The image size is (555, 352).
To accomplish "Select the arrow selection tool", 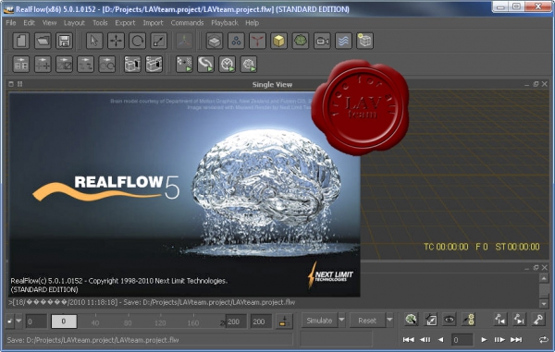I will (94, 41).
